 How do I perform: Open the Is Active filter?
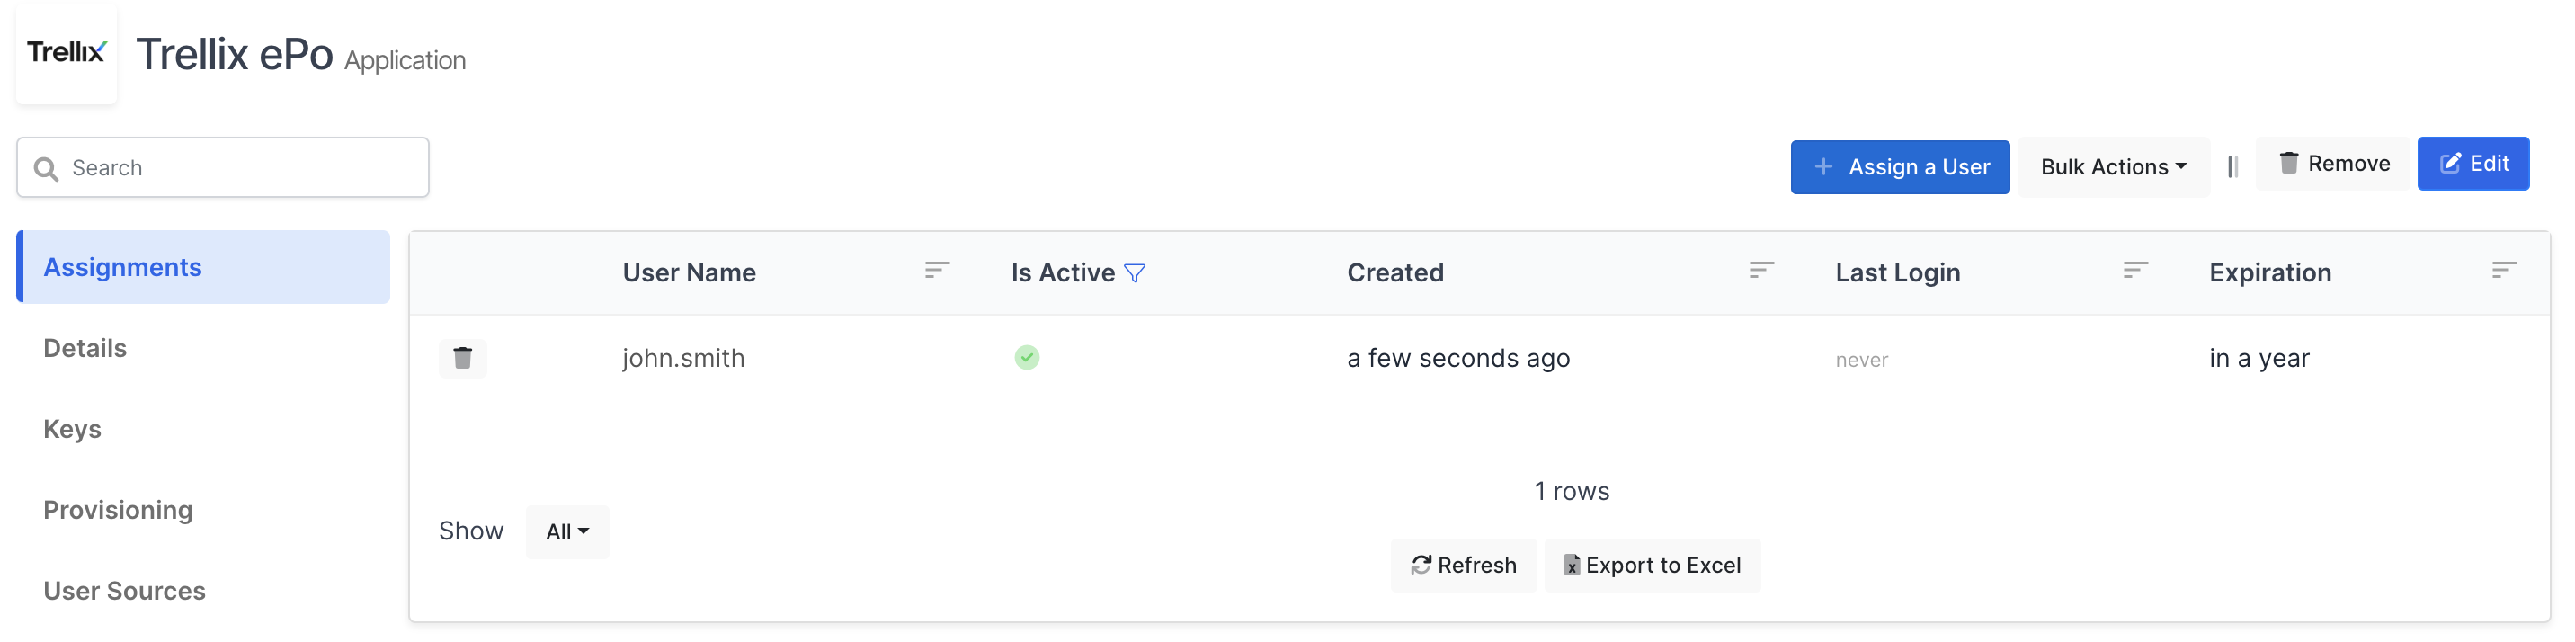pyautogui.click(x=1134, y=272)
